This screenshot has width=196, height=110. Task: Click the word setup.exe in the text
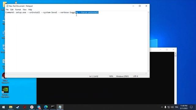(x=21, y=12)
